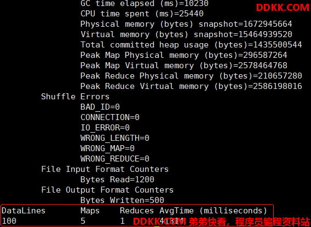
Task: Click the Shuffle Errors heading
Action: (x=75, y=97)
